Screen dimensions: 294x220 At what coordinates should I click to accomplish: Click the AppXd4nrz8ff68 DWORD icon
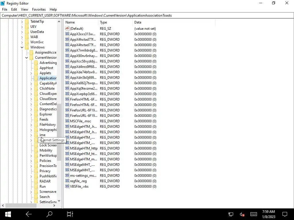(67, 66)
